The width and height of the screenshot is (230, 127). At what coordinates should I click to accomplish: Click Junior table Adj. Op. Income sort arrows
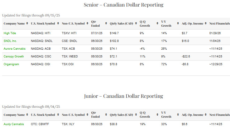[207, 115]
